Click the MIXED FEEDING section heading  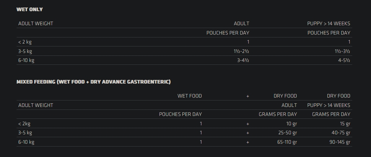(x=93, y=82)
